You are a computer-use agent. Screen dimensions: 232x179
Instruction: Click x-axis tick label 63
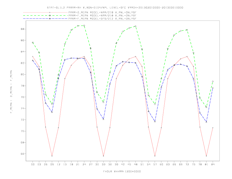tap(168, 164)
